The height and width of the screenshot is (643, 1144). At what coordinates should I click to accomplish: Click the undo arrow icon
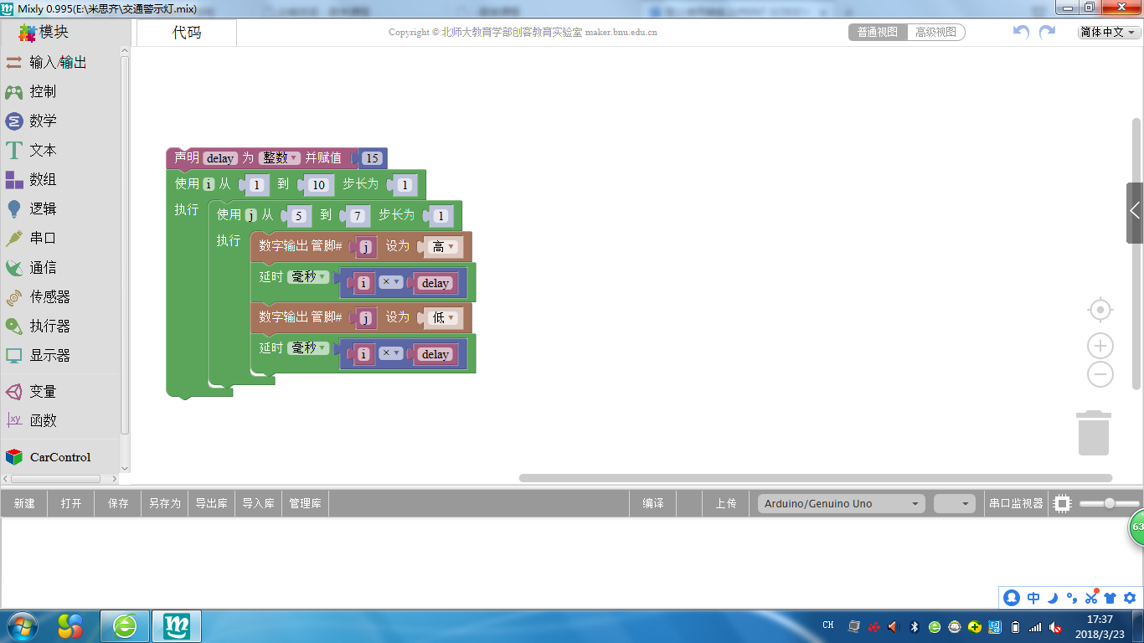pos(1021,32)
